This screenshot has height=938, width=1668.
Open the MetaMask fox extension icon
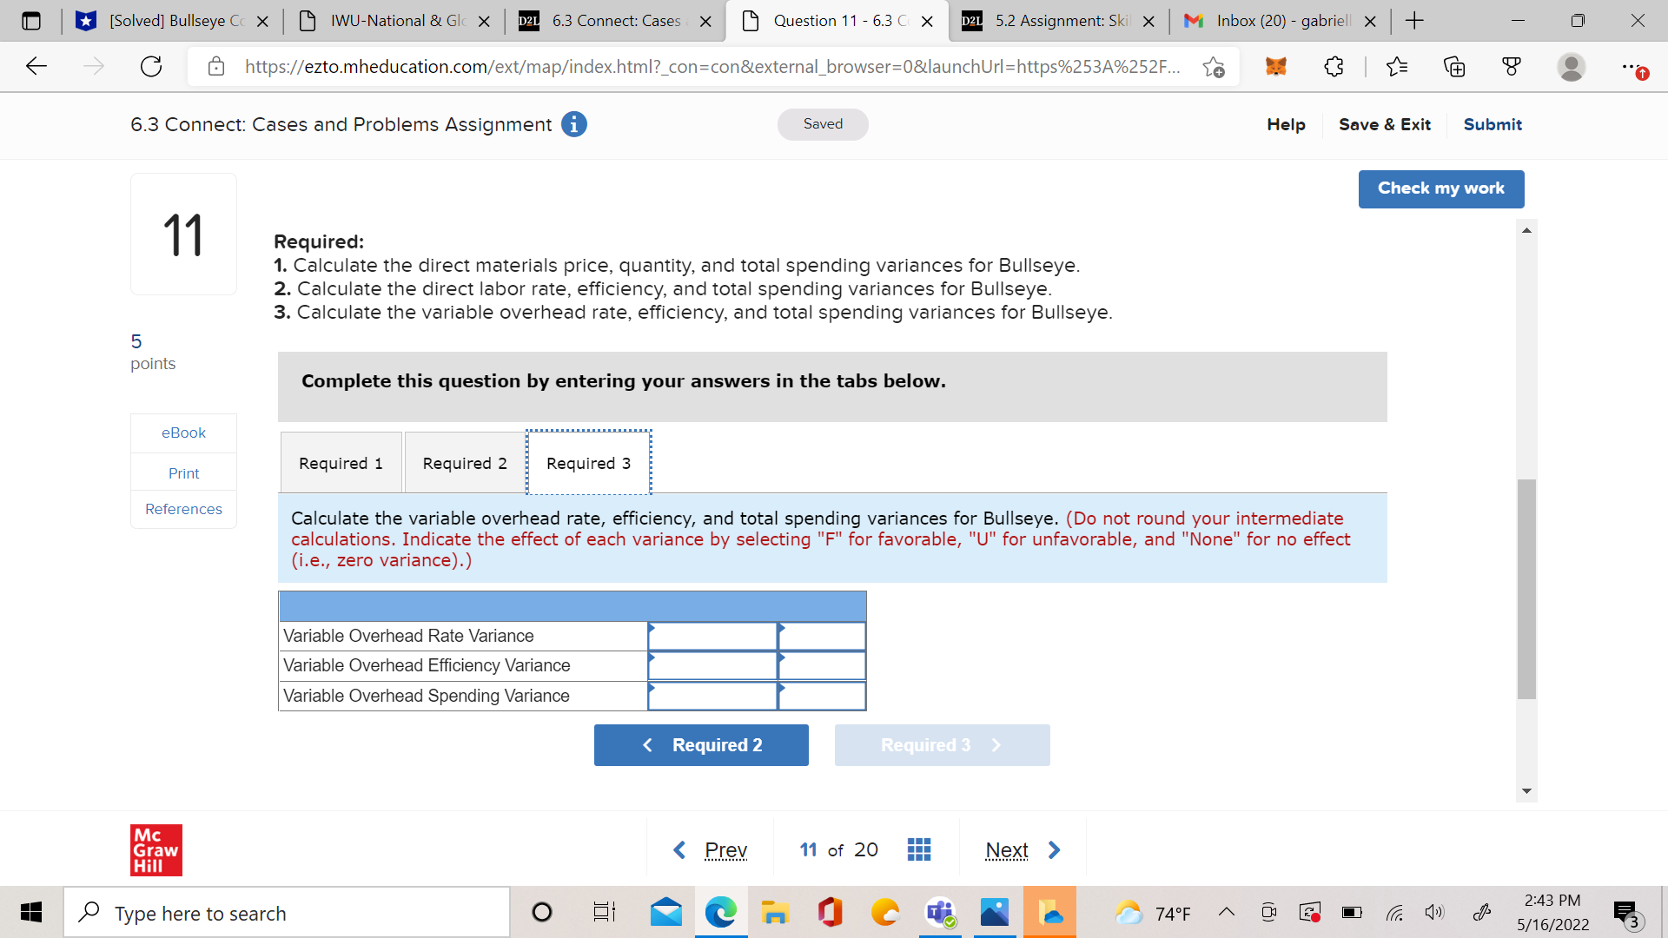(1275, 66)
